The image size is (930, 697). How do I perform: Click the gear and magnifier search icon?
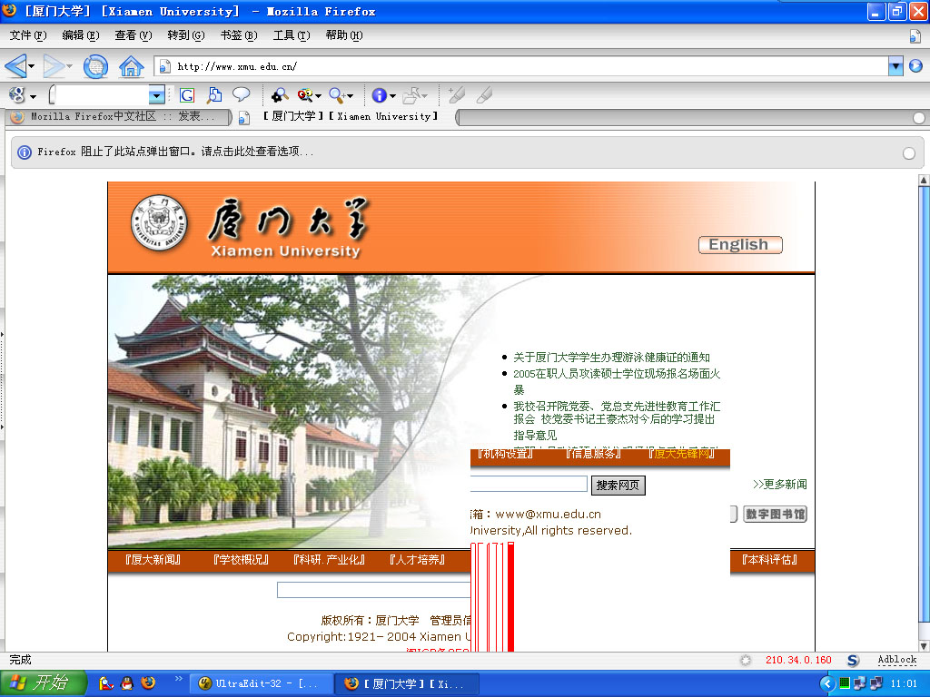[x=280, y=94]
